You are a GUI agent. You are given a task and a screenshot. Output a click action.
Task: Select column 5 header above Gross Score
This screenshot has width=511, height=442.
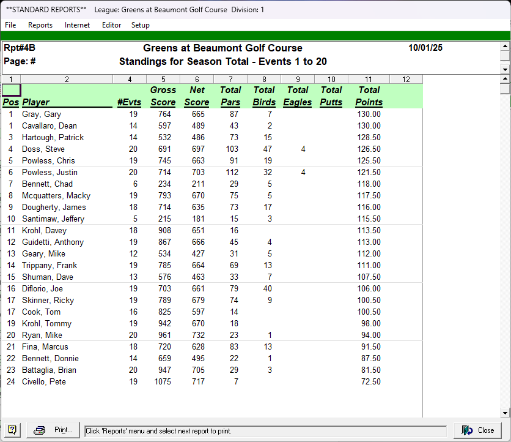click(x=163, y=79)
